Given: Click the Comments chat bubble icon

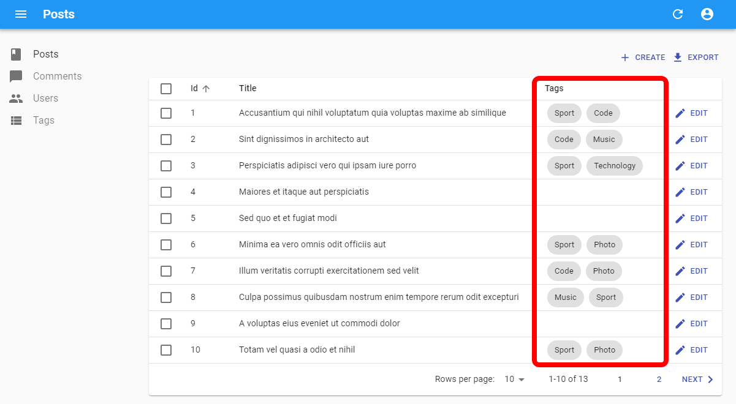Looking at the screenshot, I should coord(17,77).
